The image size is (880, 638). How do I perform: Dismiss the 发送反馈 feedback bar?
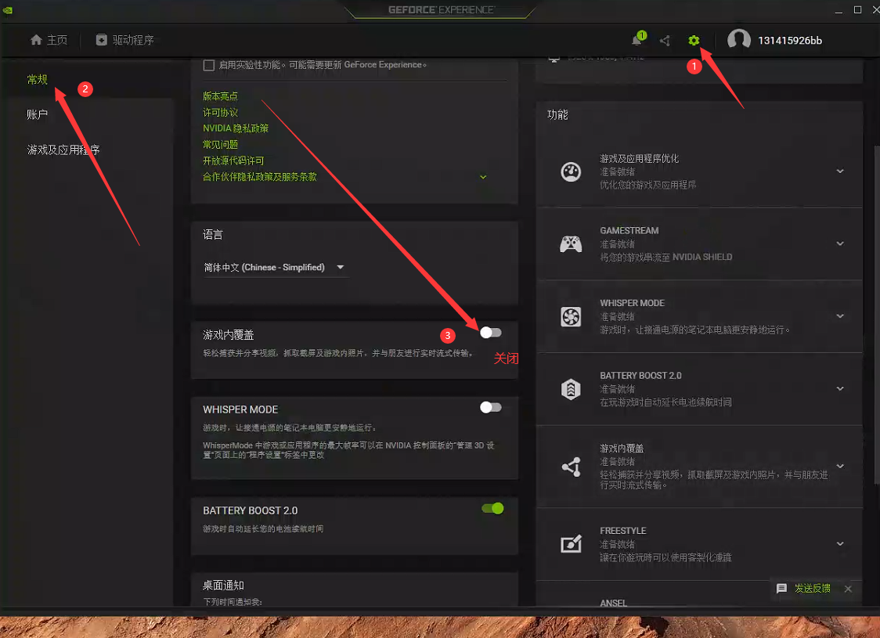(848, 589)
